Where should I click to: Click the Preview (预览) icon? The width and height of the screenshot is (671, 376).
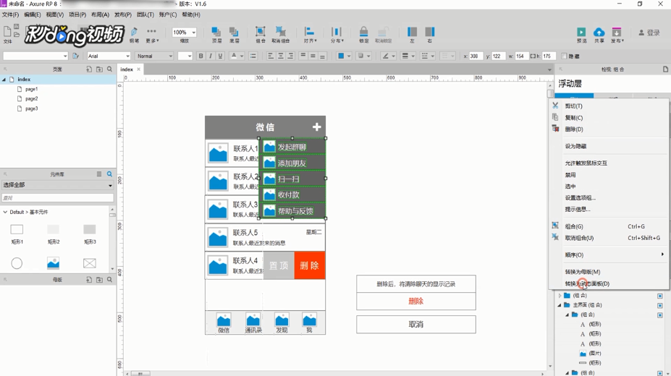pos(581,34)
